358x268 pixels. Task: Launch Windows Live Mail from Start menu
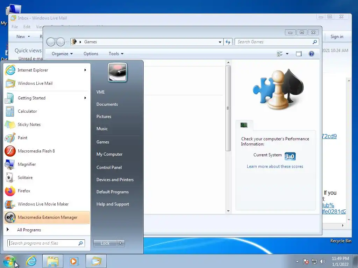click(x=47, y=83)
